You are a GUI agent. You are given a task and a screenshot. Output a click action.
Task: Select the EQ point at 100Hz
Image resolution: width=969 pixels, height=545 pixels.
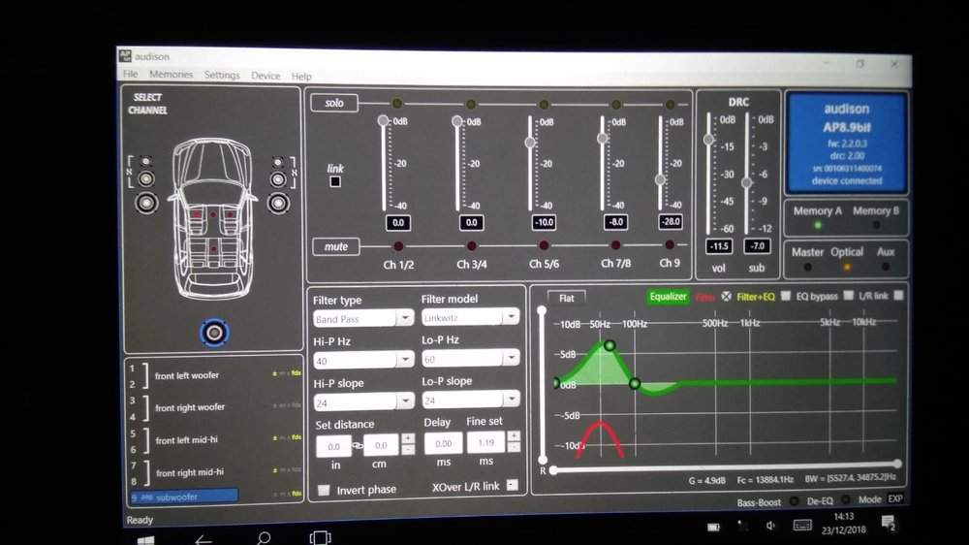[x=634, y=384]
